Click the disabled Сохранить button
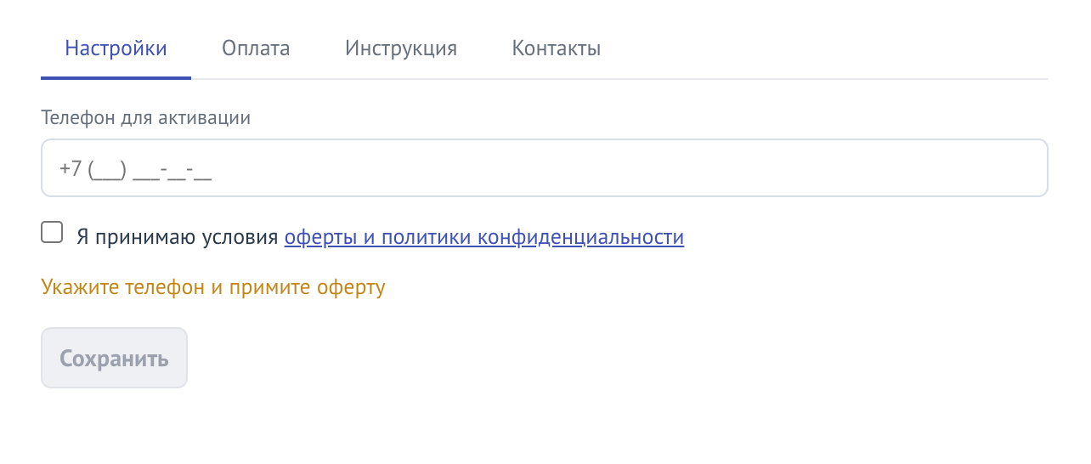The width and height of the screenshot is (1091, 464). pos(114,358)
